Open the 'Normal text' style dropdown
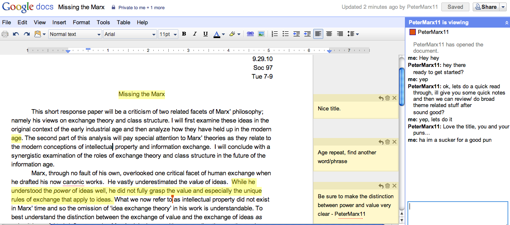The width and height of the screenshot is (510, 225). pos(75,34)
